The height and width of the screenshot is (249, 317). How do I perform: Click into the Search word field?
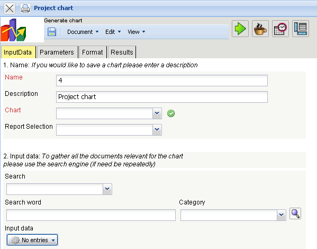tap(91, 215)
